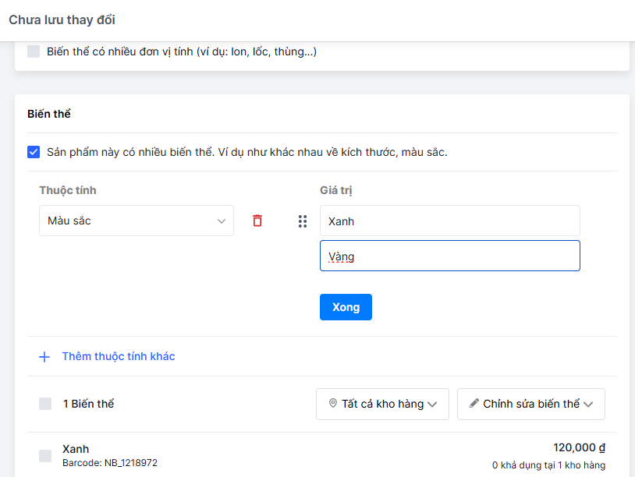Click the blue plus icon to add attribute

point(44,357)
